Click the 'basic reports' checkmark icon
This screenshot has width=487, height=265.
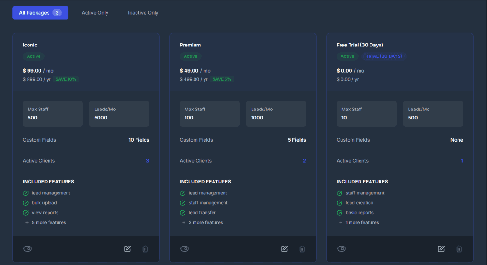(340, 213)
